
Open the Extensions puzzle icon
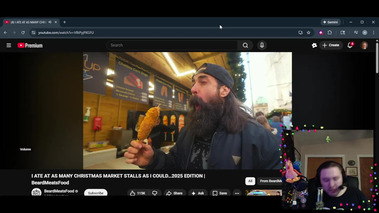point(330,33)
